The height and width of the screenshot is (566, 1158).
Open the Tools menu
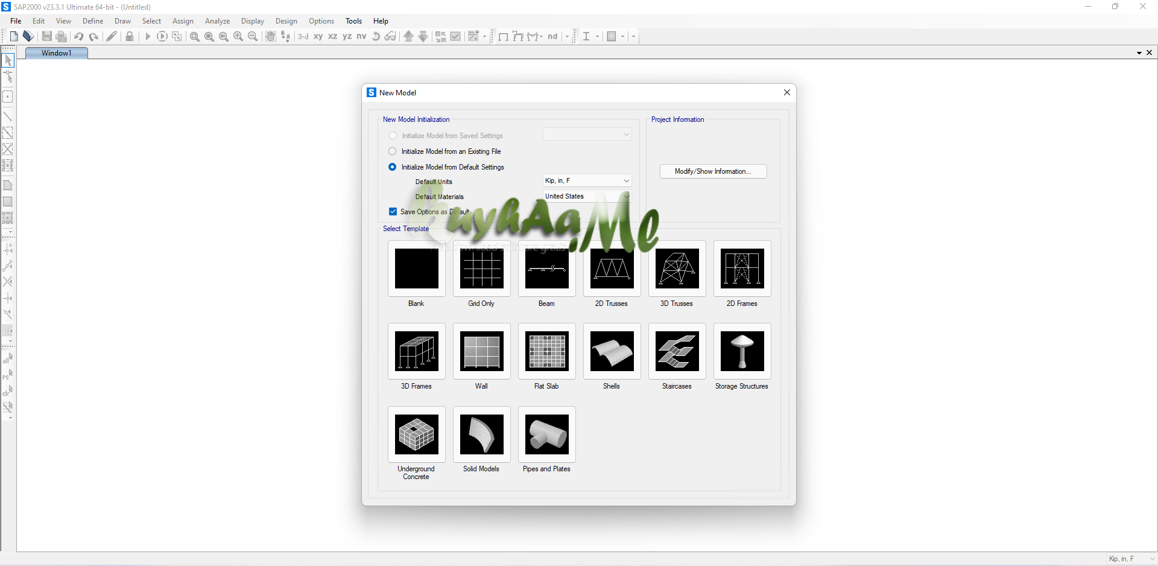pos(353,21)
